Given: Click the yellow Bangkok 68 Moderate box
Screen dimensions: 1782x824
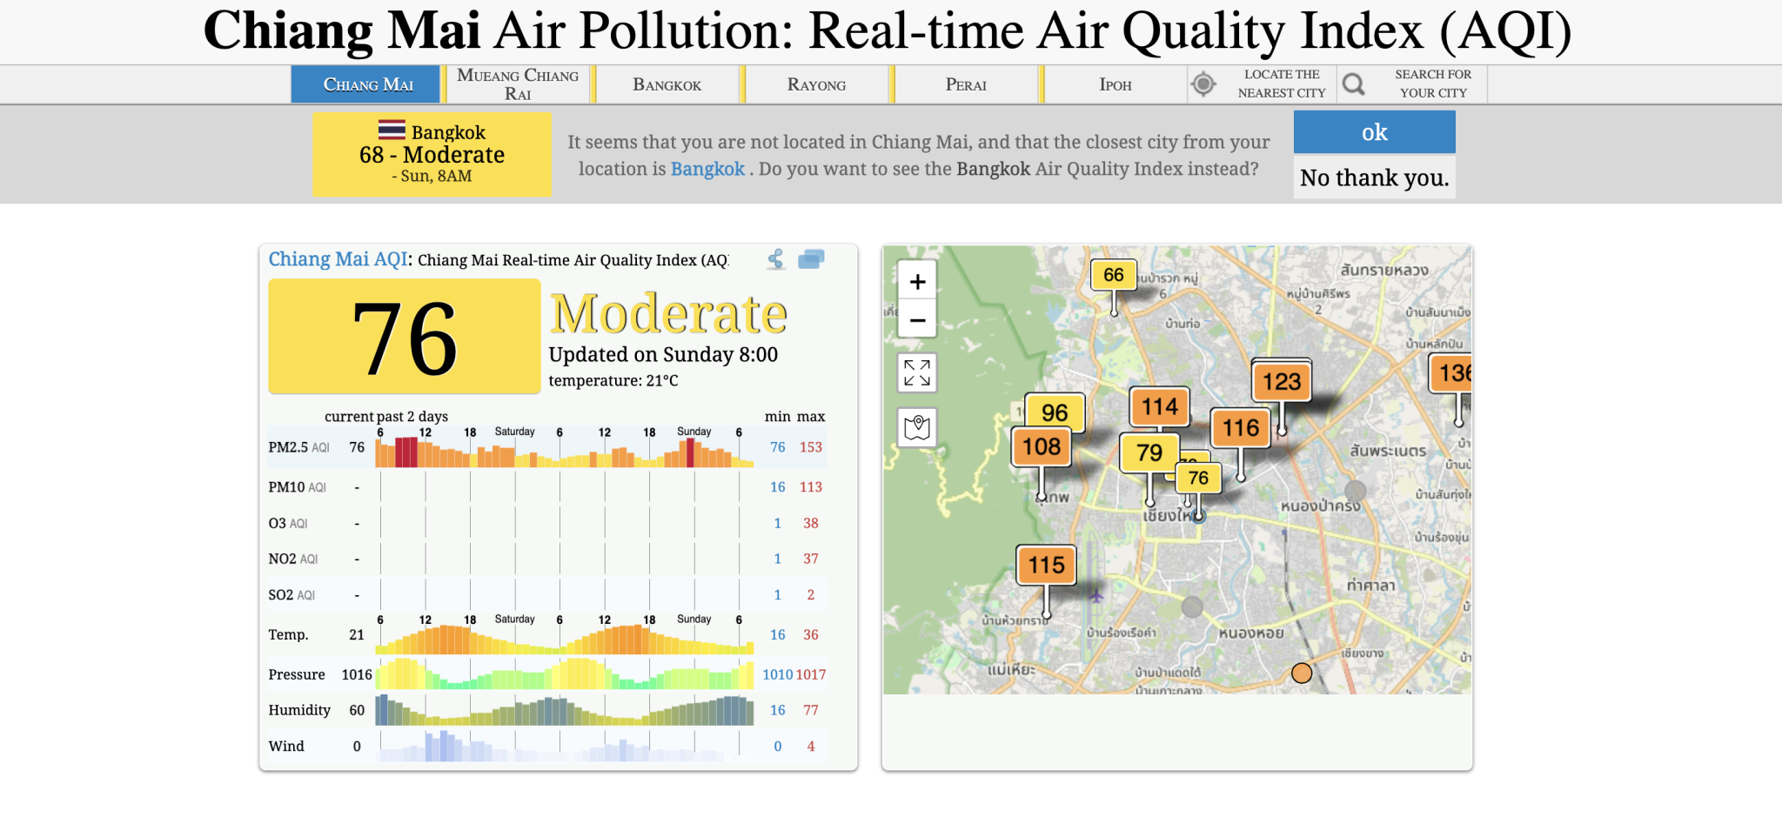Looking at the screenshot, I should [x=432, y=154].
